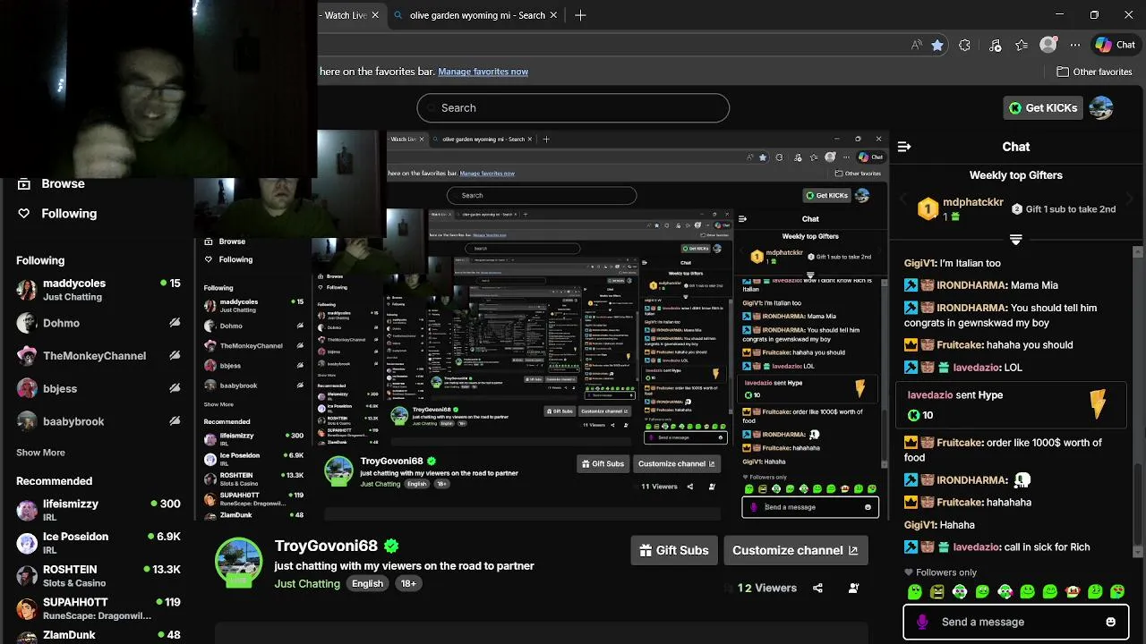Viewport: 1146px width, 644px height.
Task: Click the Gift Subs button
Action: click(x=674, y=550)
